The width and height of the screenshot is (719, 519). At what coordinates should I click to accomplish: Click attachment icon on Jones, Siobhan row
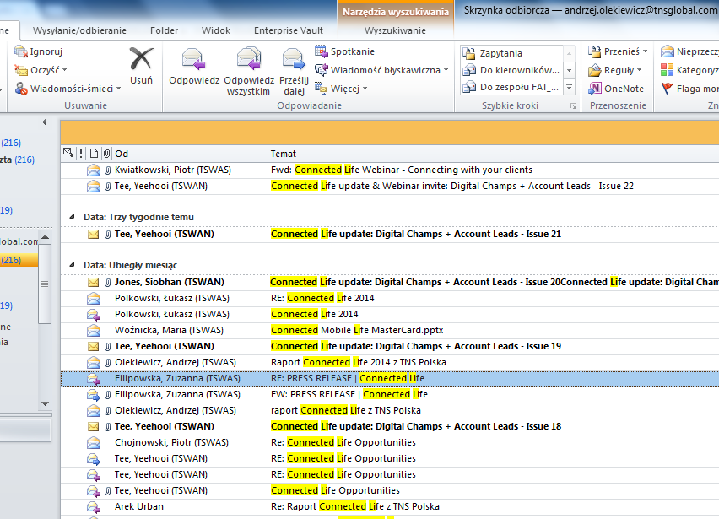[x=107, y=283]
